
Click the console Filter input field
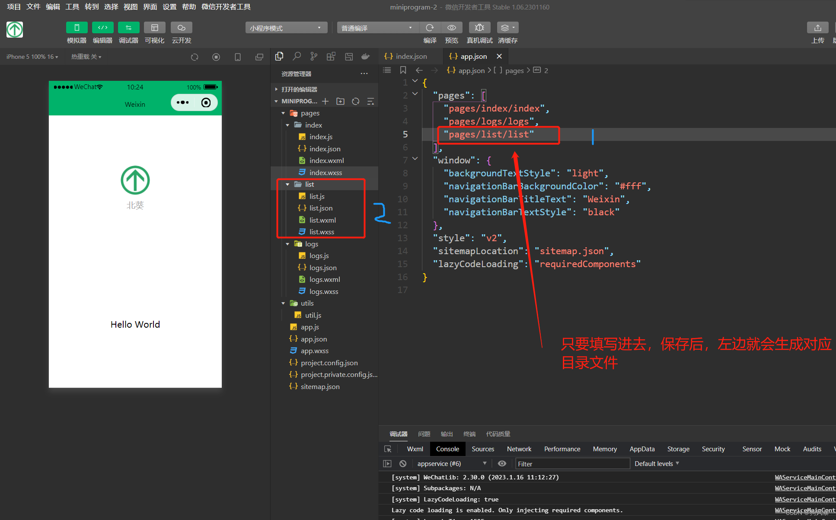click(x=572, y=464)
